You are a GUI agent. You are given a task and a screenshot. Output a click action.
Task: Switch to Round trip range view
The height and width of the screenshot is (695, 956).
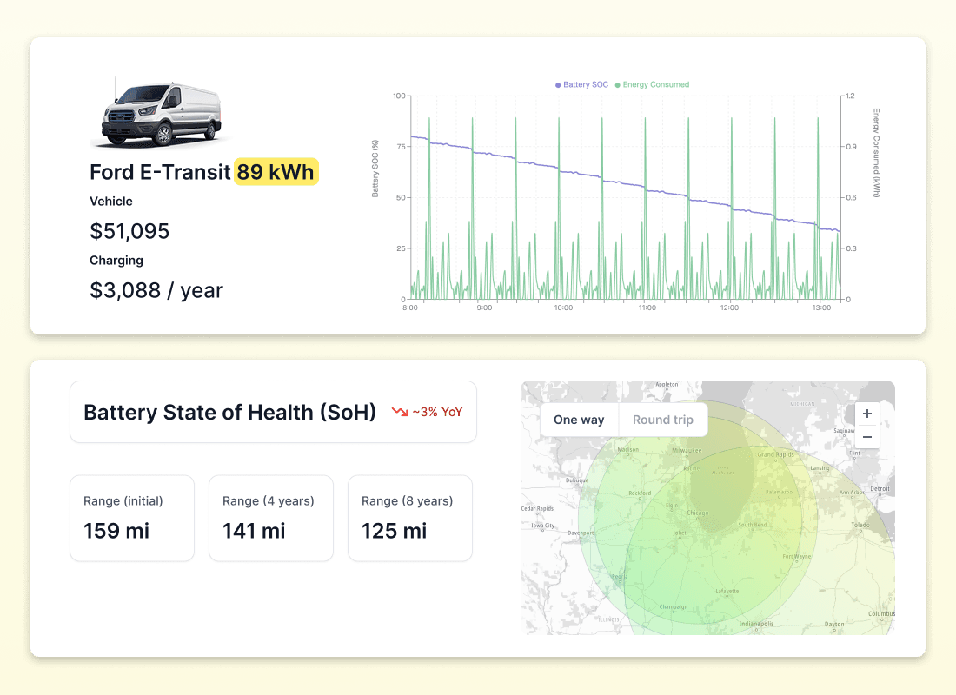pyautogui.click(x=662, y=420)
